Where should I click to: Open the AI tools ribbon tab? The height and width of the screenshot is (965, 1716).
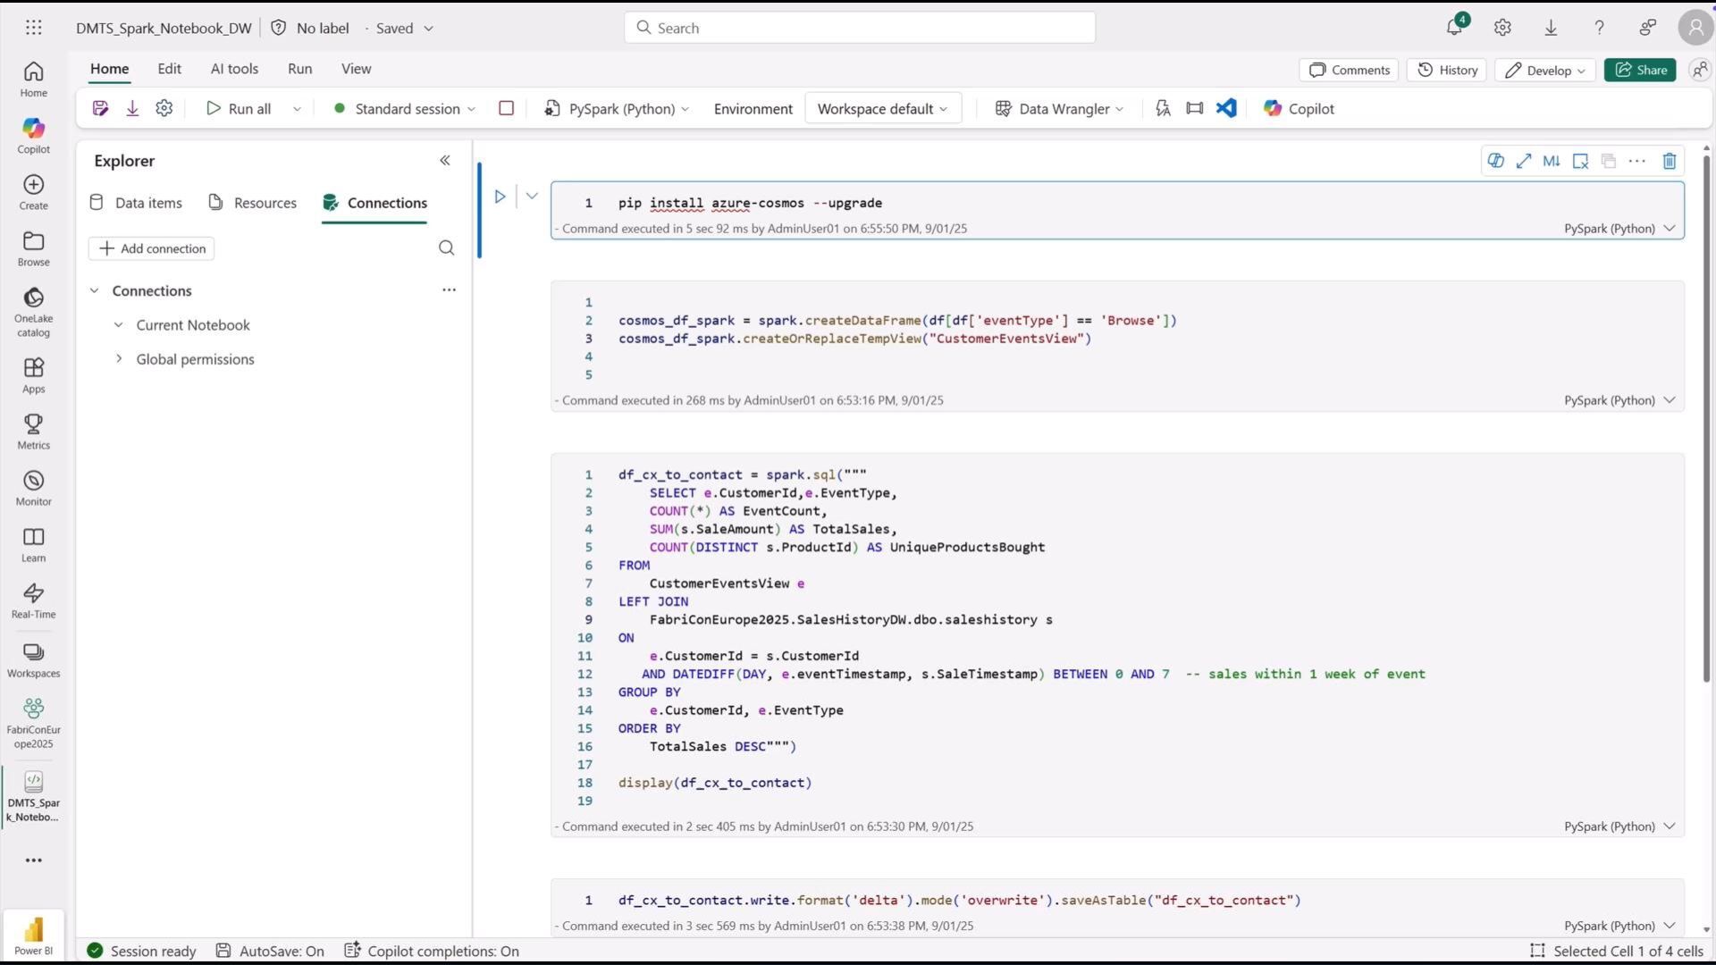tap(234, 69)
